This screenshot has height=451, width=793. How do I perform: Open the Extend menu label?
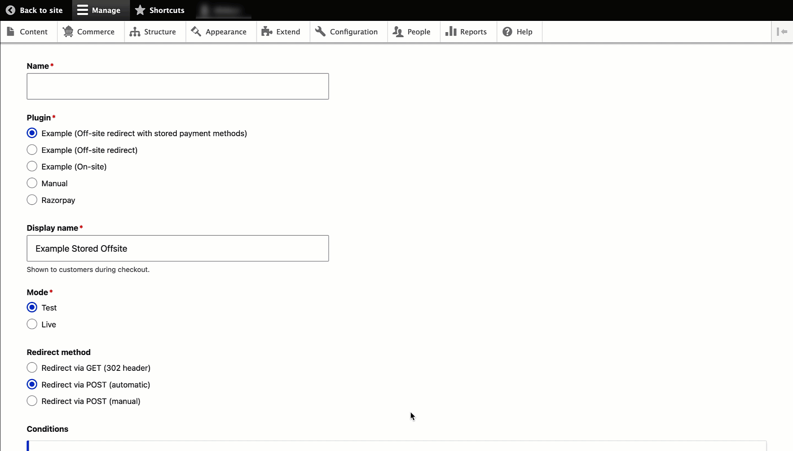click(288, 32)
